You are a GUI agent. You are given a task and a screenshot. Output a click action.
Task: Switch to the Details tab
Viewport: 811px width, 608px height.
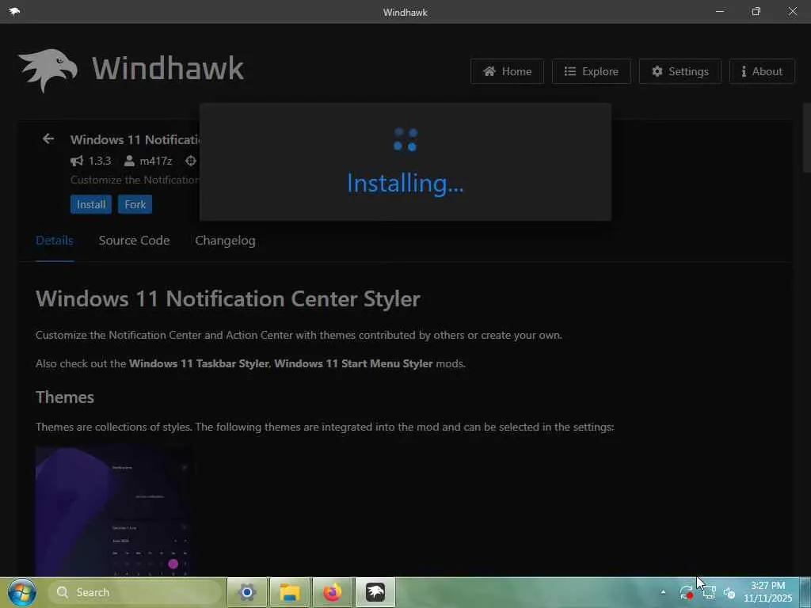(x=55, y=241)
